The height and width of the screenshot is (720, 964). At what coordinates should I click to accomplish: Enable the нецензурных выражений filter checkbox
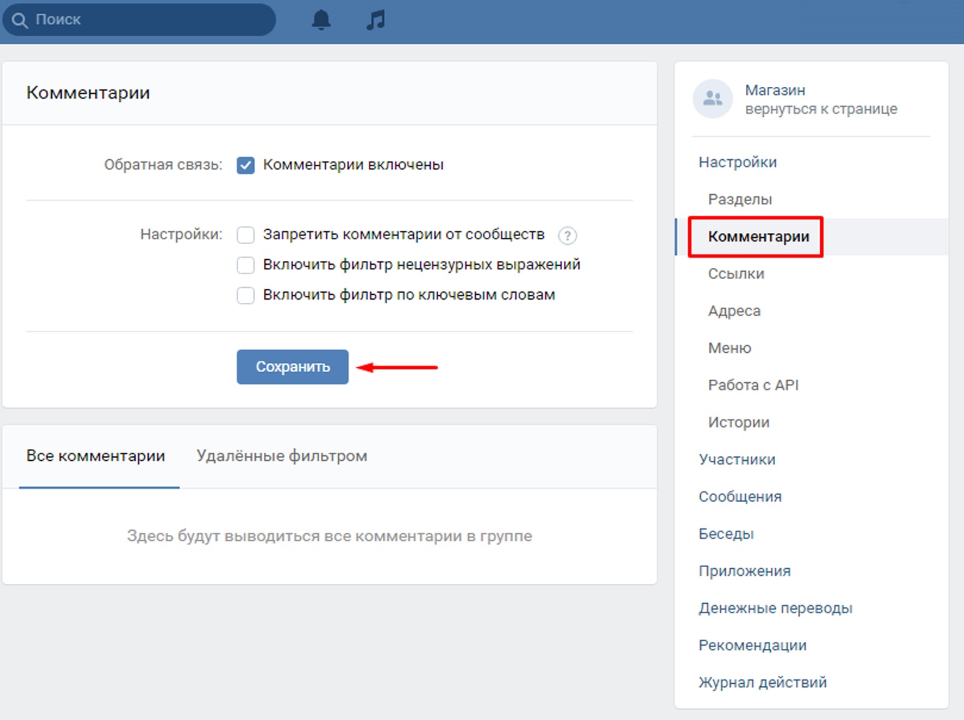pos(246,265)
